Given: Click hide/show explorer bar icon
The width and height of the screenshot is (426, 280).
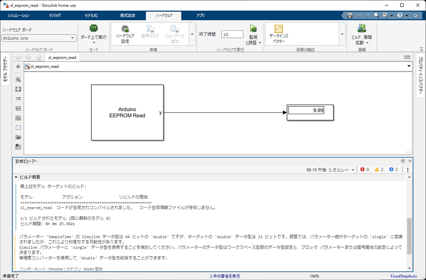Looking at the screenshot, I should (x=18, y=67).
